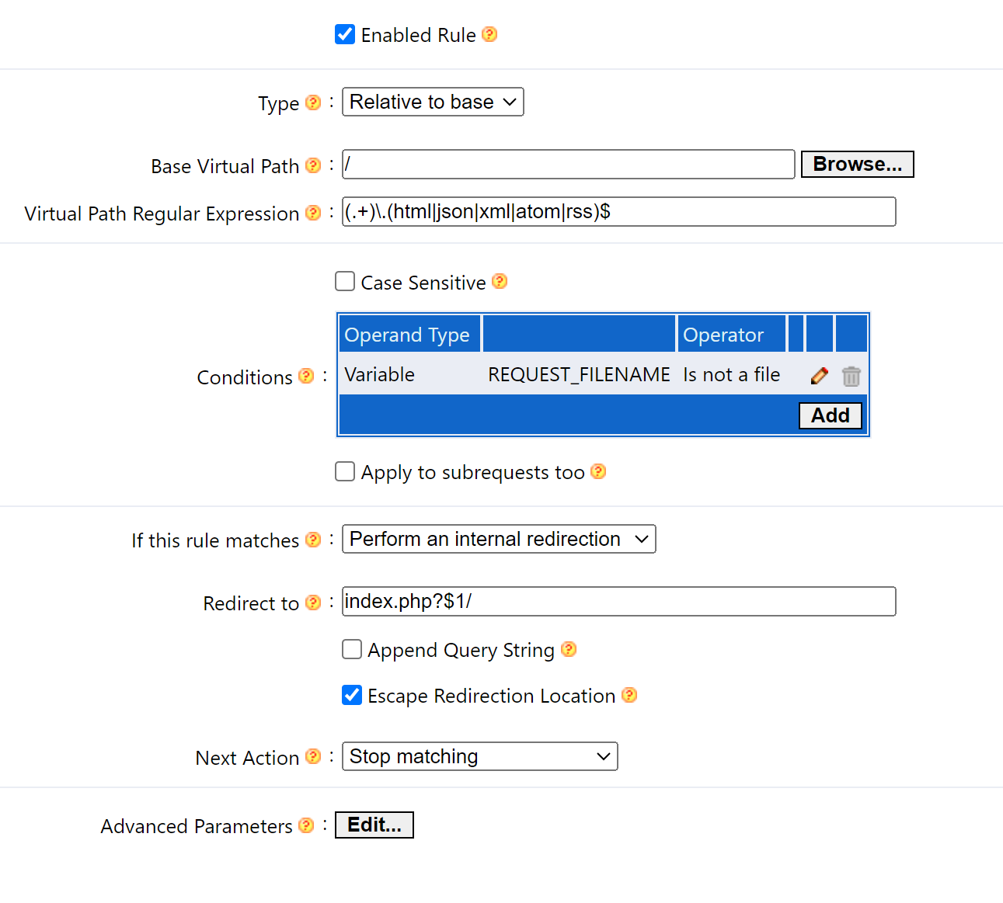Open the Type dropdown Relative to base
The height and width of the screenshot is (903, 1003).
[433, 102]
